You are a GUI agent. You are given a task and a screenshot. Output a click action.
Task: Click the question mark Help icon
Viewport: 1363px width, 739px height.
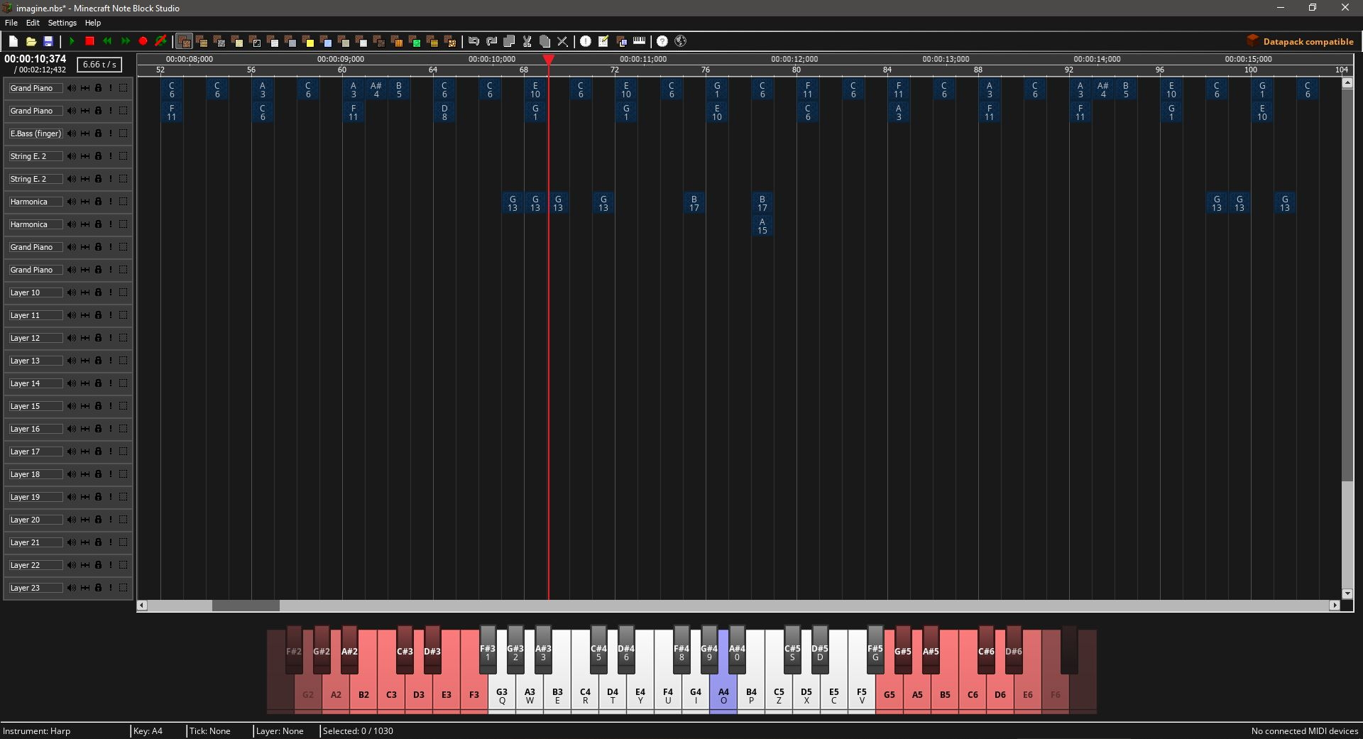tap(662, 41)
